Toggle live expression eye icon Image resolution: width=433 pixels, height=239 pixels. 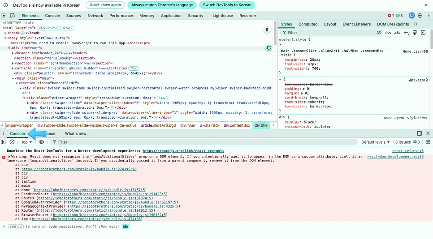pyautogui.click(x=41, y=142)
